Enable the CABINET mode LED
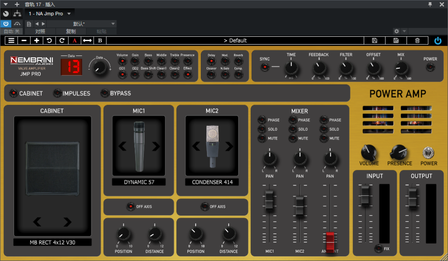The image size is (448, 261). [x=14, y=93]
